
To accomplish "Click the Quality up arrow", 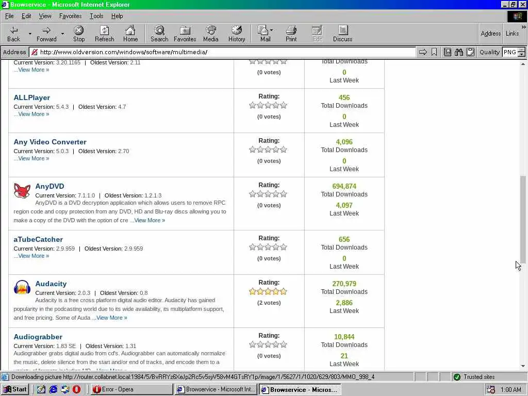I will pyautogui.click(x=522, y=50).
